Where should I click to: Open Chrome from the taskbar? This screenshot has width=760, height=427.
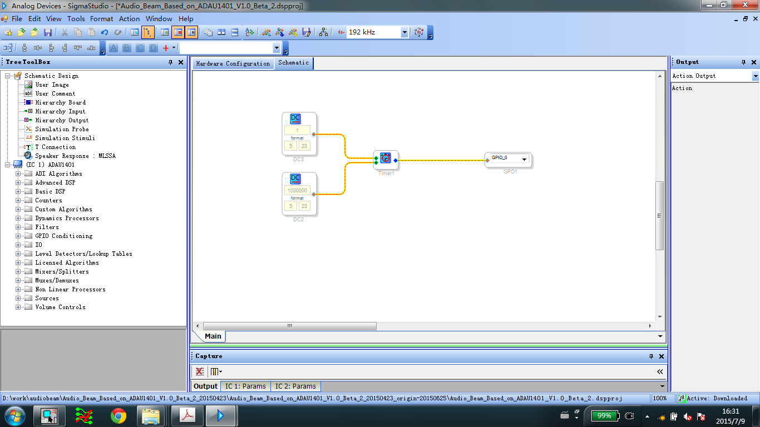point(118,416)
